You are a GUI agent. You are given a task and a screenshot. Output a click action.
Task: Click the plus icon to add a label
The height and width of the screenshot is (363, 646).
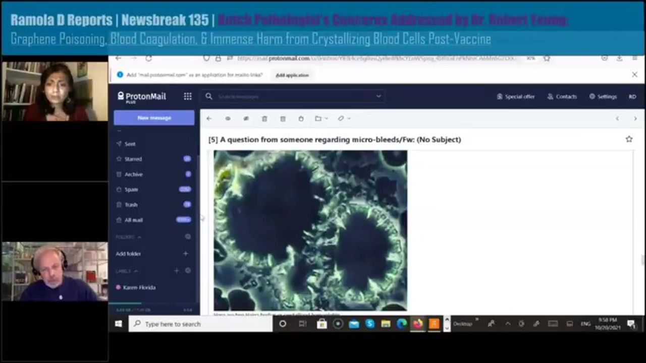176,271
